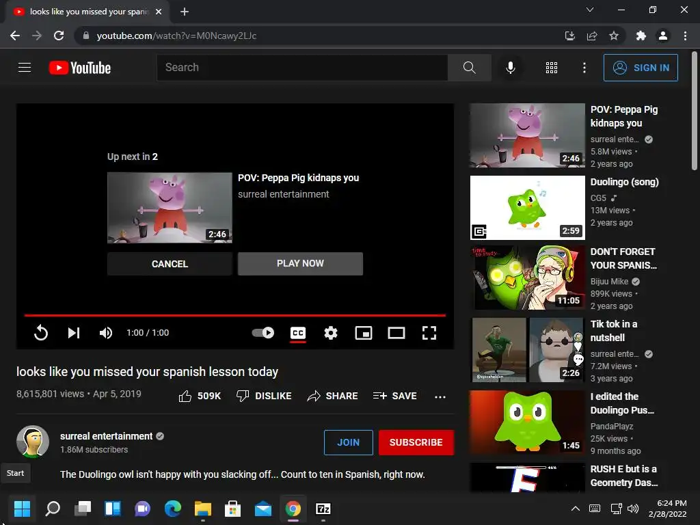This screenshot has height=525, width=700.
Task: Open DON'T FORGET YOUR SPANIS... video
Action: point(527,278)
